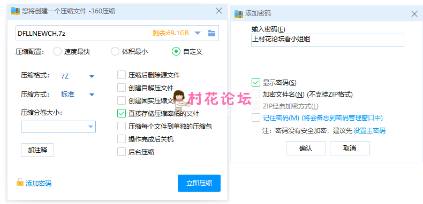Follow the 设置主密码 link
423x204 pixels.
[x=369, y=131]
